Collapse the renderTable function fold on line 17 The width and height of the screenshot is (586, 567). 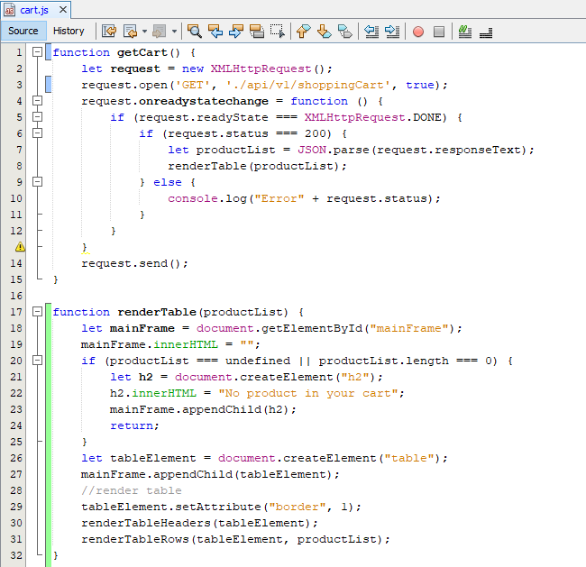37,311
